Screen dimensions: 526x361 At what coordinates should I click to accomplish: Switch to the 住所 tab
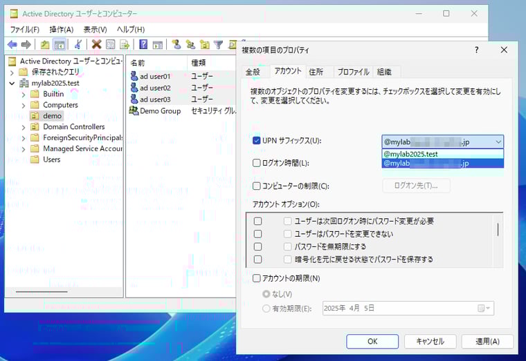pos(316,72)
